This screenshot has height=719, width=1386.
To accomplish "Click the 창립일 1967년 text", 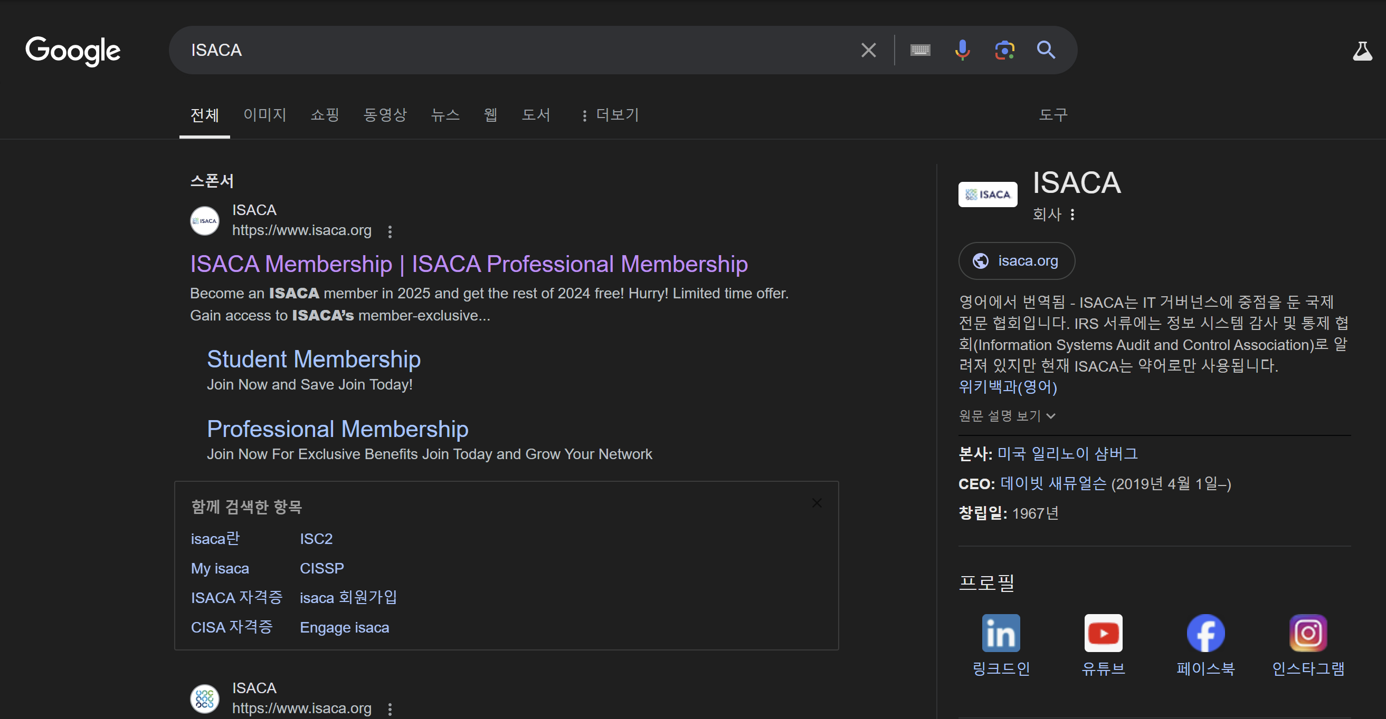I will click(x=1008, y=513).
